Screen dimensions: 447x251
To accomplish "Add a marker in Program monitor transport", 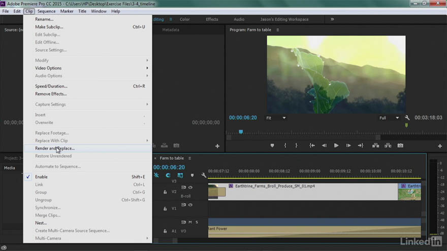I will click(x=272, y=146).
